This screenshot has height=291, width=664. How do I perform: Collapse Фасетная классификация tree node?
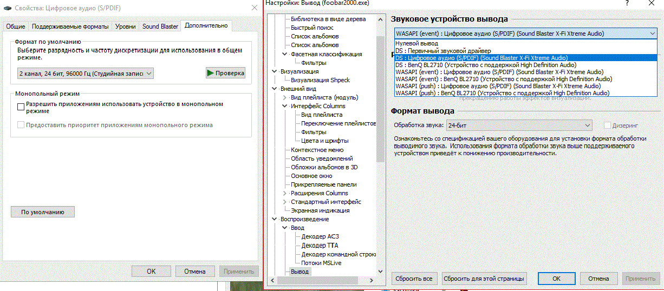point(285,54)
